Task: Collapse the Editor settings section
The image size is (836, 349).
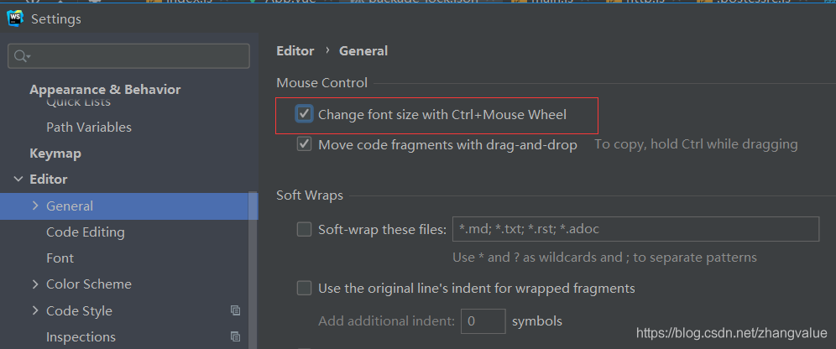Action: click(18, 180)
